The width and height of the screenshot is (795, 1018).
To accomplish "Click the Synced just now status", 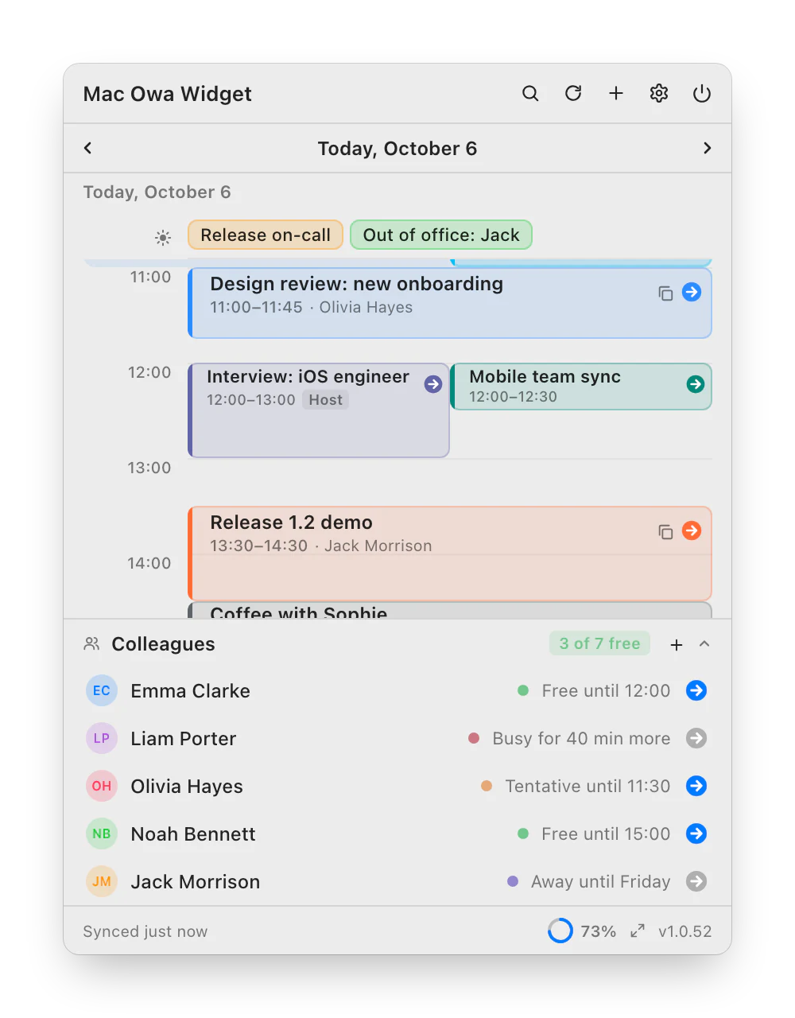I will (x=145, y=931).
